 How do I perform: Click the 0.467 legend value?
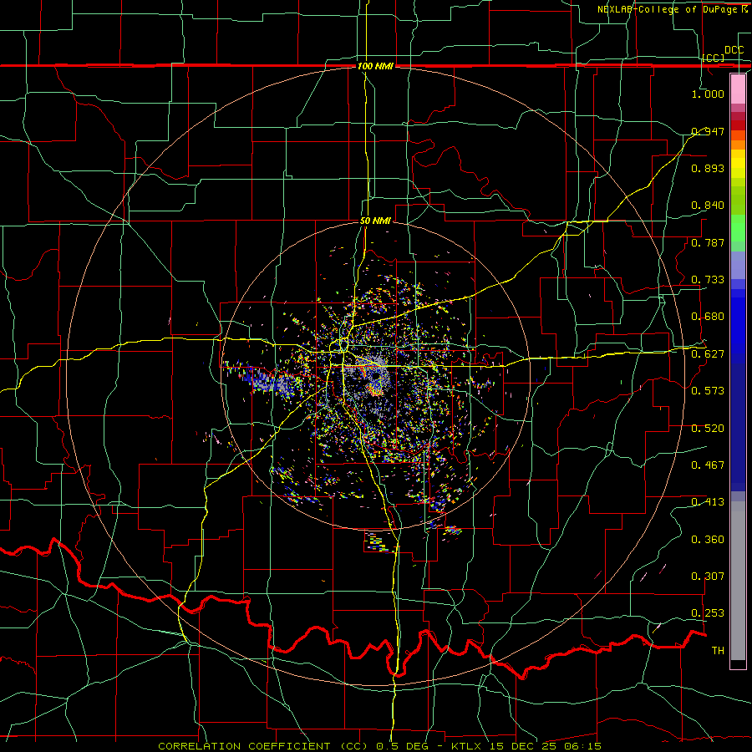708,465
